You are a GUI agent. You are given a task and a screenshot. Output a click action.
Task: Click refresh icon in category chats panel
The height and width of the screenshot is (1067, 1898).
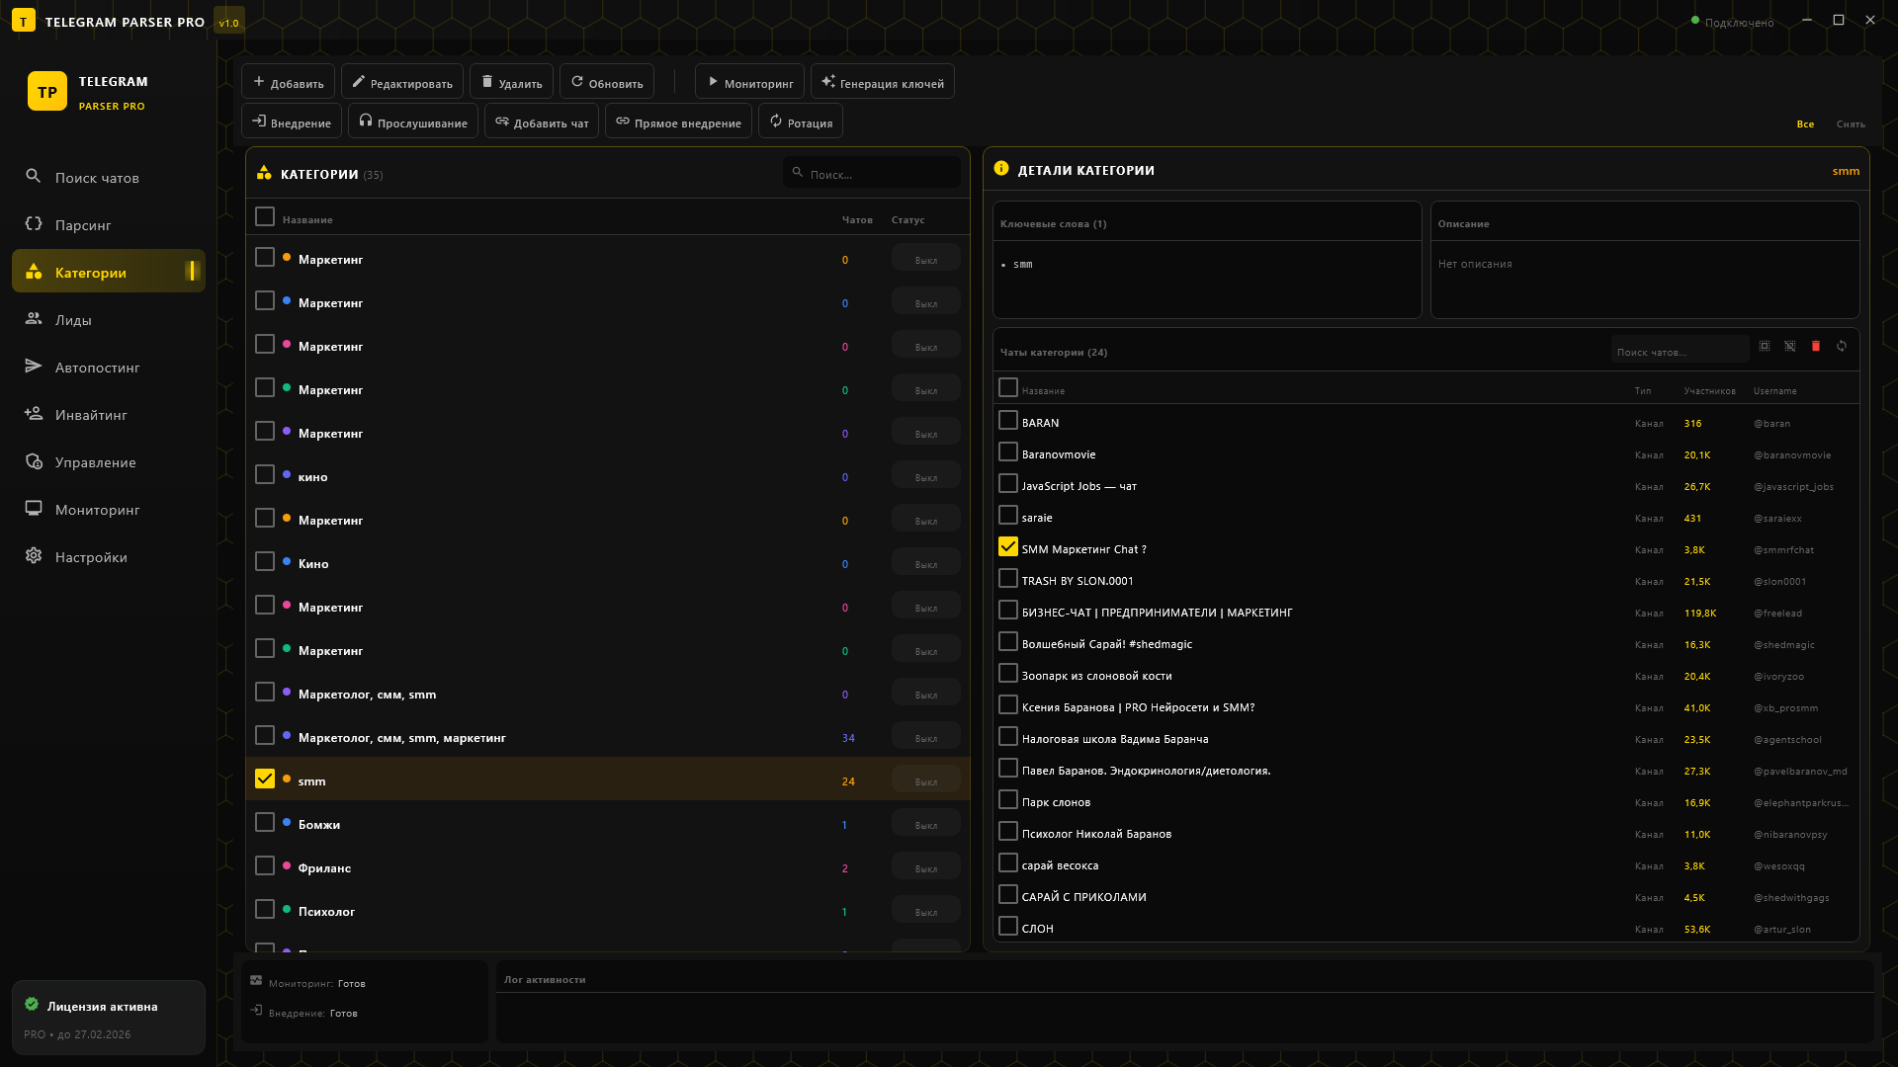click(1842, 347)
